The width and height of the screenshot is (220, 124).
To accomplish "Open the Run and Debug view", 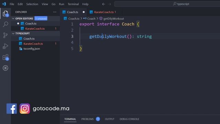I will point(5,46).
